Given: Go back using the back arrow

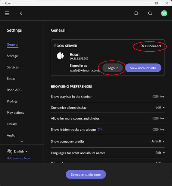Looking at the screenshot, I should click(x=21, y=13).
